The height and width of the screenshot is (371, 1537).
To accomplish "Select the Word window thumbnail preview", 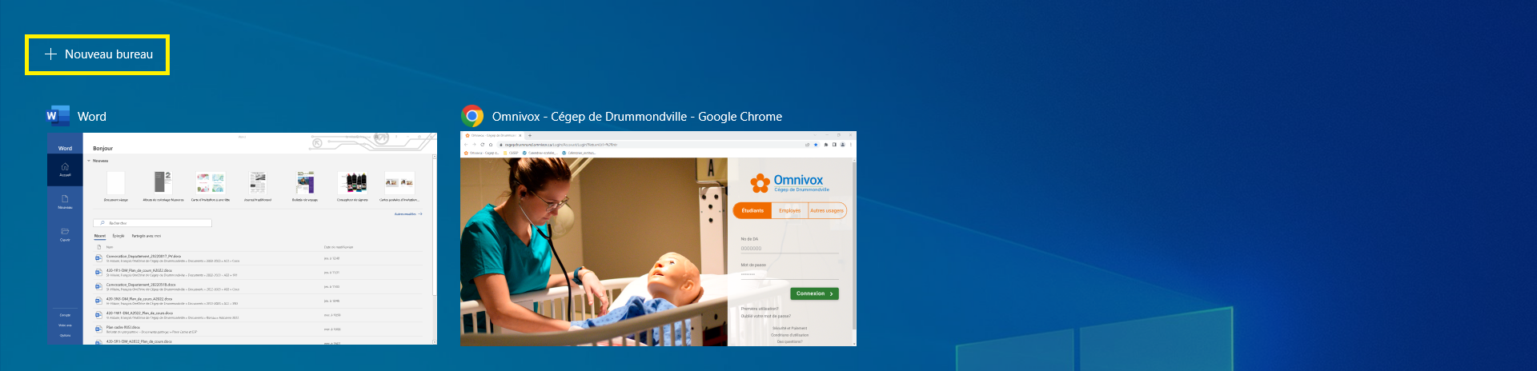I will click(x=242, y=238).
